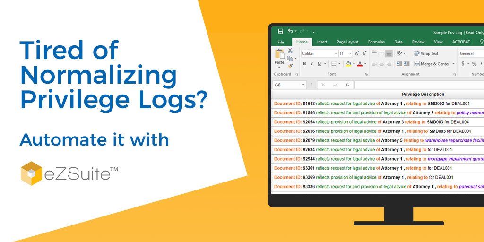Click the Undo arrow icon
The image size is (484, 242).
[291, 31]
